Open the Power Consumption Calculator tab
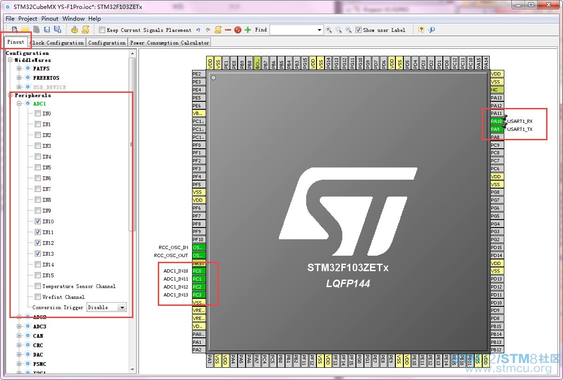This screenshot has width=563, height=380. 170,43
